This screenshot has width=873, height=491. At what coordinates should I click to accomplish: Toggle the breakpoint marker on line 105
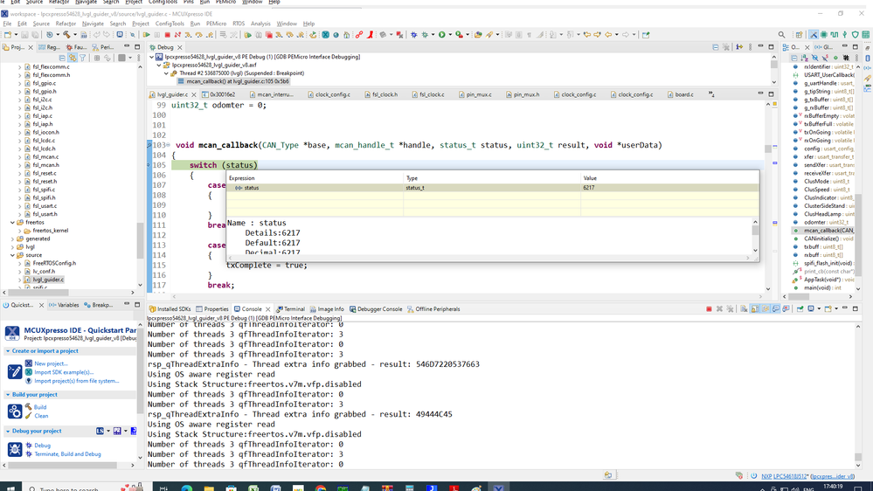click(x=149, y=165)
